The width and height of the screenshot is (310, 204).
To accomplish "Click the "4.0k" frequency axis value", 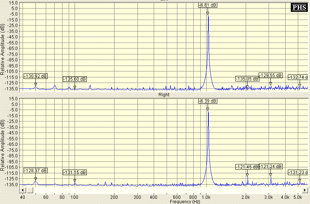I will coord(285,197).
